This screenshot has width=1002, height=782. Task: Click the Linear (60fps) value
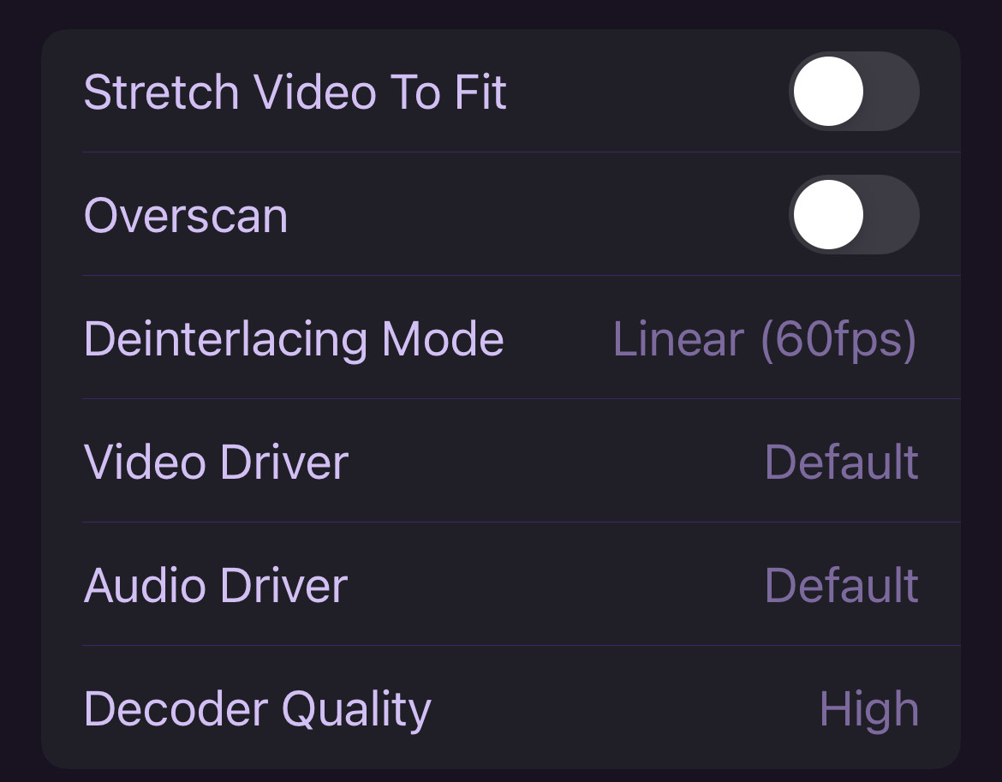(764, 340)
